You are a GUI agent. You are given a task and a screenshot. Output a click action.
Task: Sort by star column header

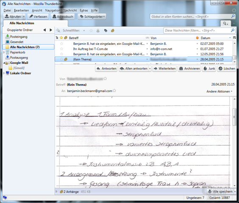[x=61, y=38]
